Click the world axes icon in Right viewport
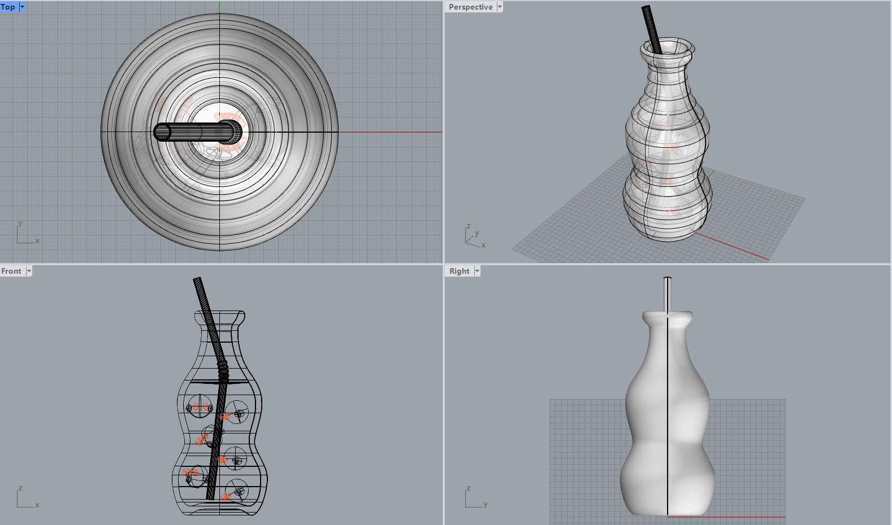The image size is (892, 525). pyautogui.click(x=474, y=498)
